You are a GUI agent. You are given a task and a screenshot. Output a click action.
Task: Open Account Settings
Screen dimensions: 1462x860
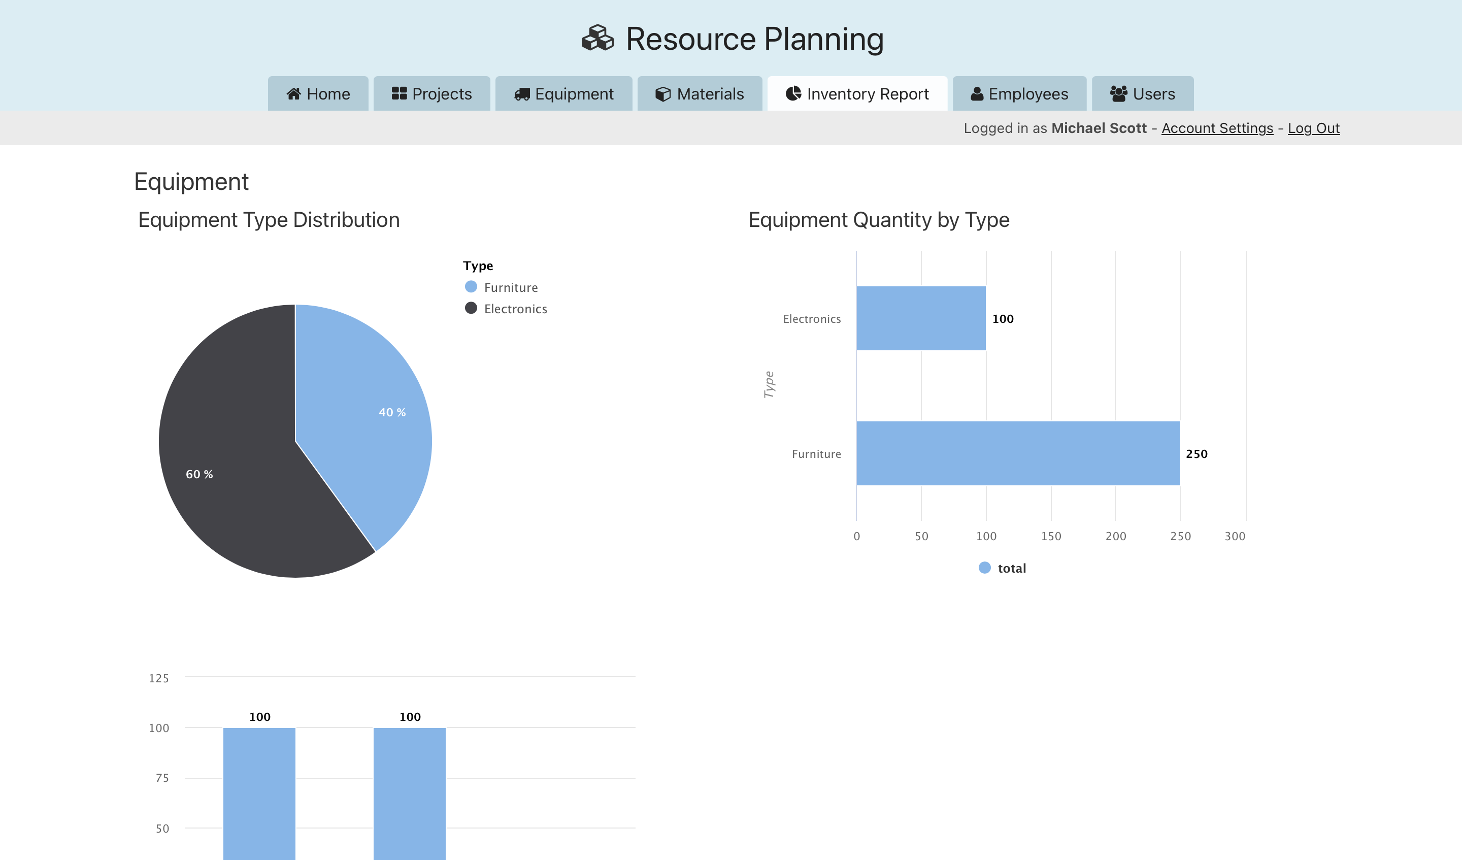pyautogui.click(x=1217, y=127)
